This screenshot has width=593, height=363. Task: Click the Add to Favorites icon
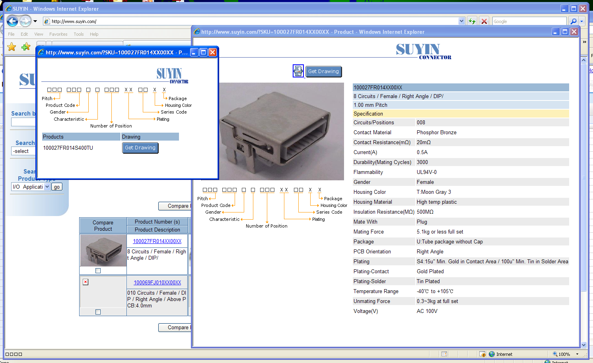pyautogui.click(x=26, y=47)
